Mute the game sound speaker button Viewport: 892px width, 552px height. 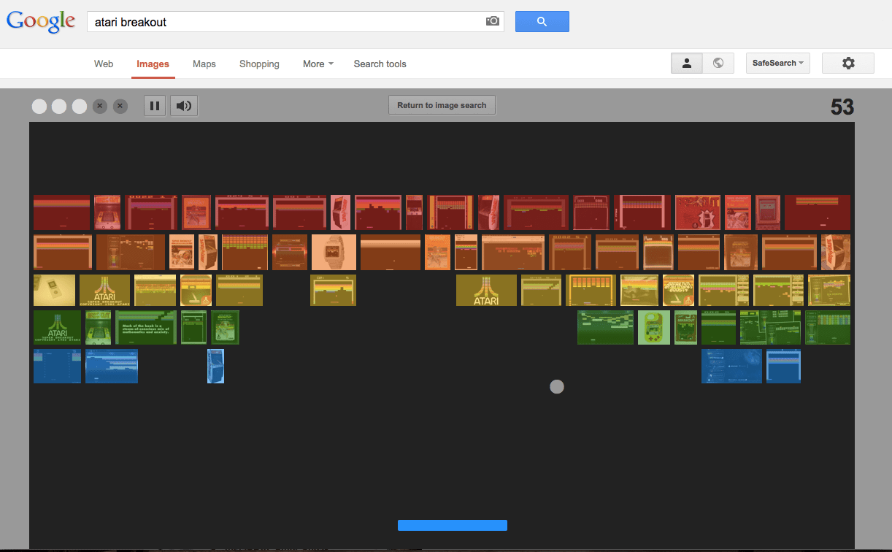click(x=184, y=106)
